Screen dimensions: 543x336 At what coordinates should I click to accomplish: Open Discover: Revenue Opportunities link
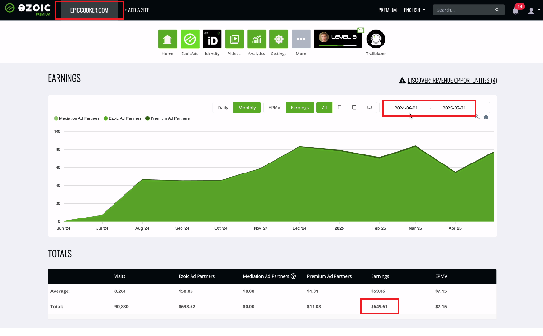pos(452,81)
